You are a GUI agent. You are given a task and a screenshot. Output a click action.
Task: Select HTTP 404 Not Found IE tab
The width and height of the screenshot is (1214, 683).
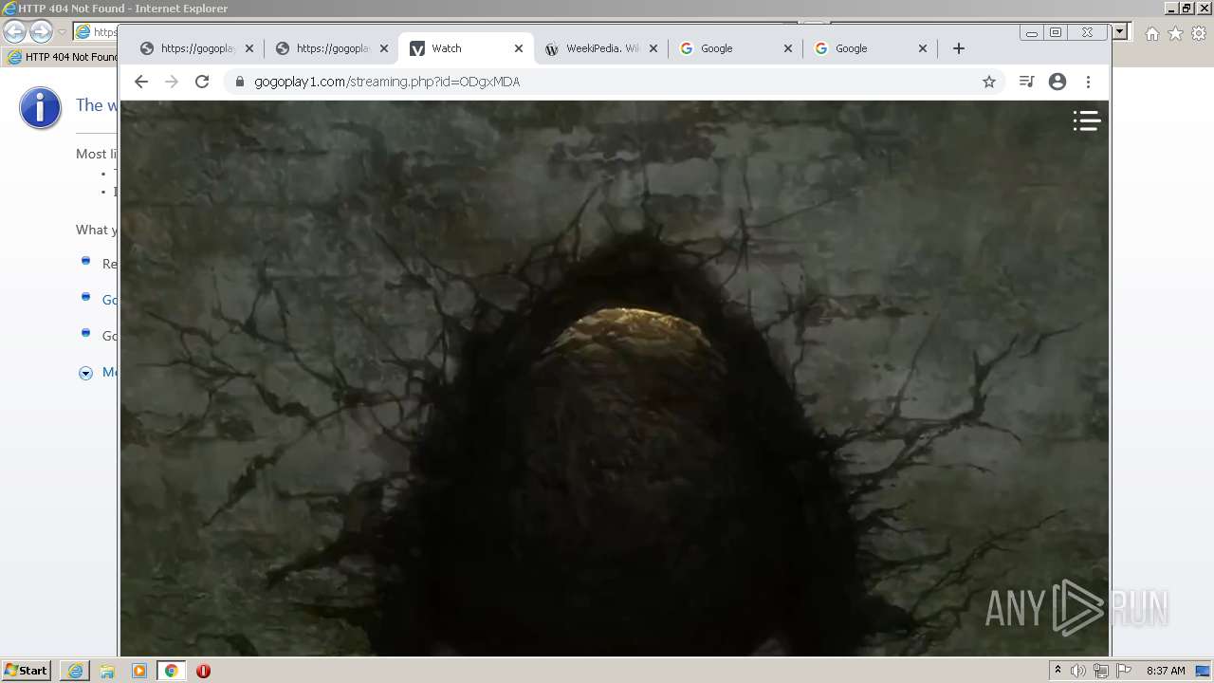(62, 57)
